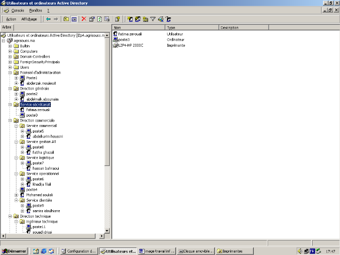340x255 pixels.
Task: Click the red Delete icon in toolbar
Action: [84, 19]
